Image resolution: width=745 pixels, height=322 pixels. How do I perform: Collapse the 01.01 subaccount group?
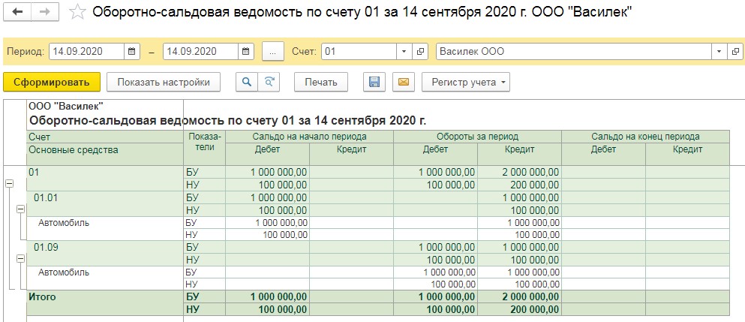point(20,209)
